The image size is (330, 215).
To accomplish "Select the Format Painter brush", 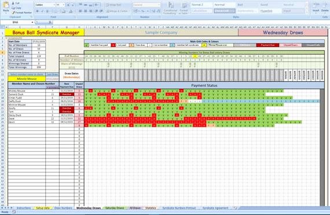I will click(13, 13).
